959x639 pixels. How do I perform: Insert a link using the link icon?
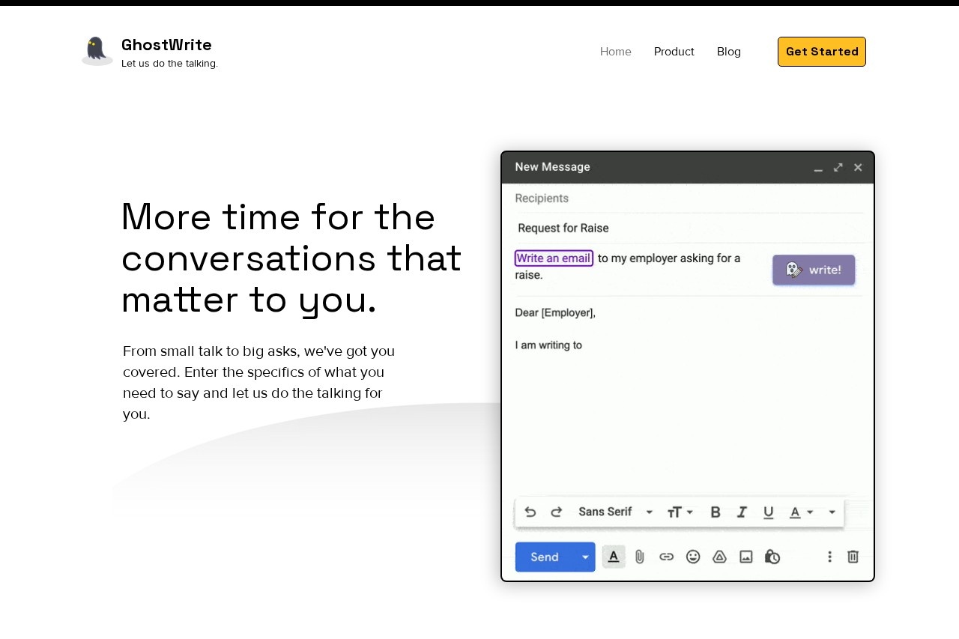point(666,557)
